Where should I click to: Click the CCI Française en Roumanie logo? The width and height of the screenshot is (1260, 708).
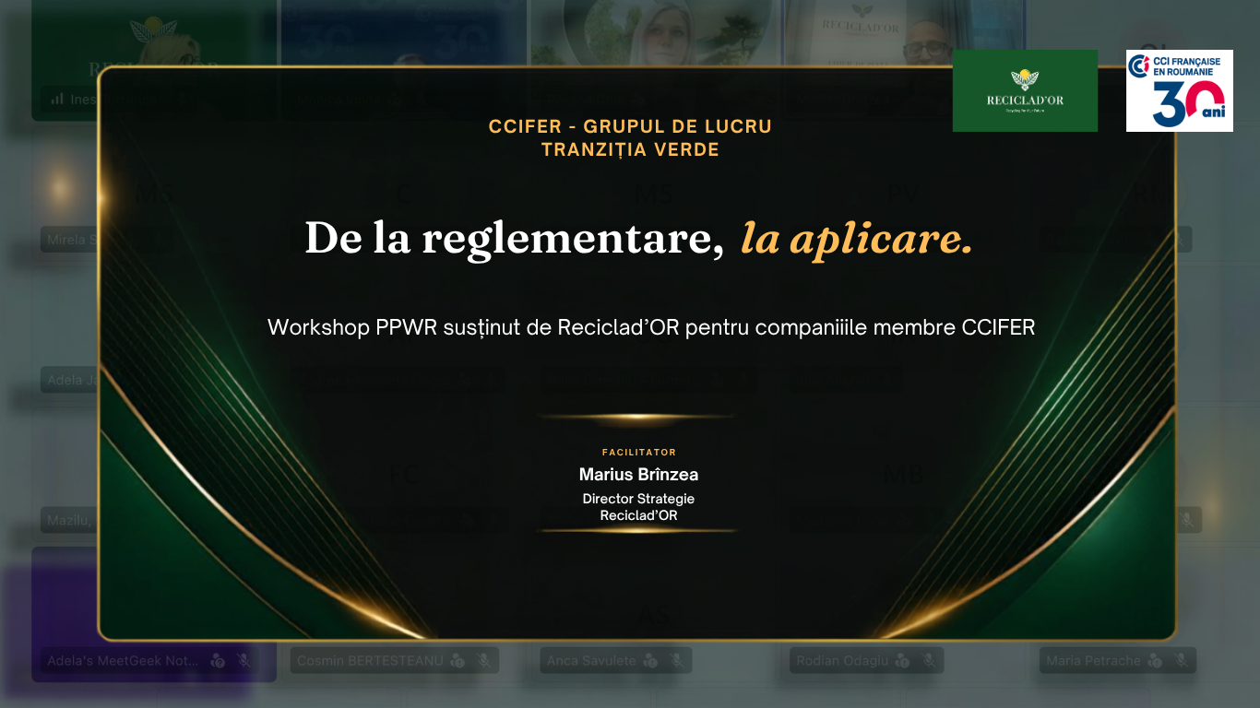1180,90
